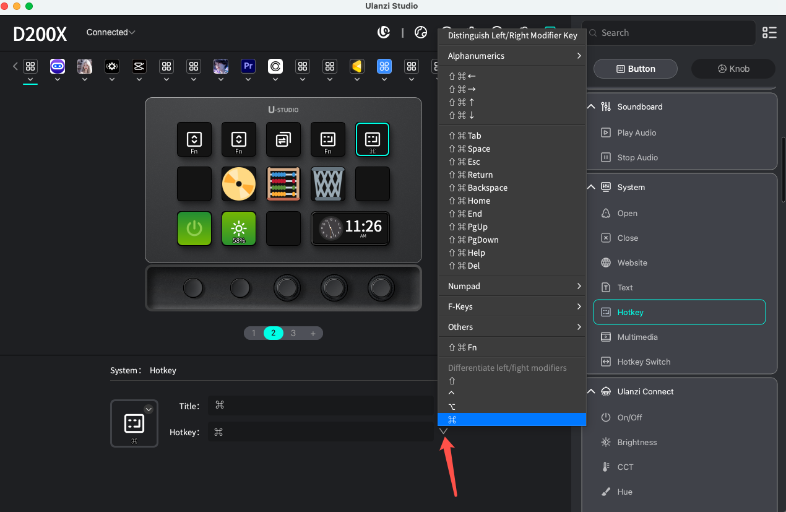Collapse the Ulanzi Connect section
This screenshot has width=786, height=512.
(591, 391)
